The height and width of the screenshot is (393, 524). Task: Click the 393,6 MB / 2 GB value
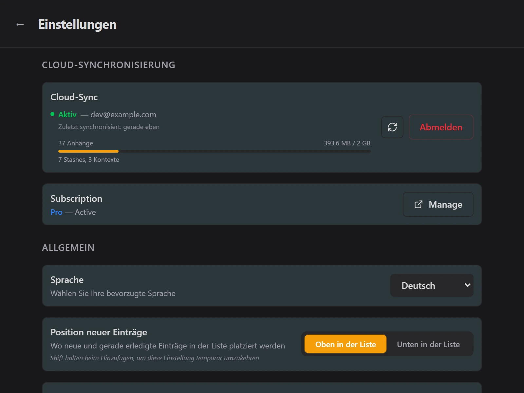347,143
